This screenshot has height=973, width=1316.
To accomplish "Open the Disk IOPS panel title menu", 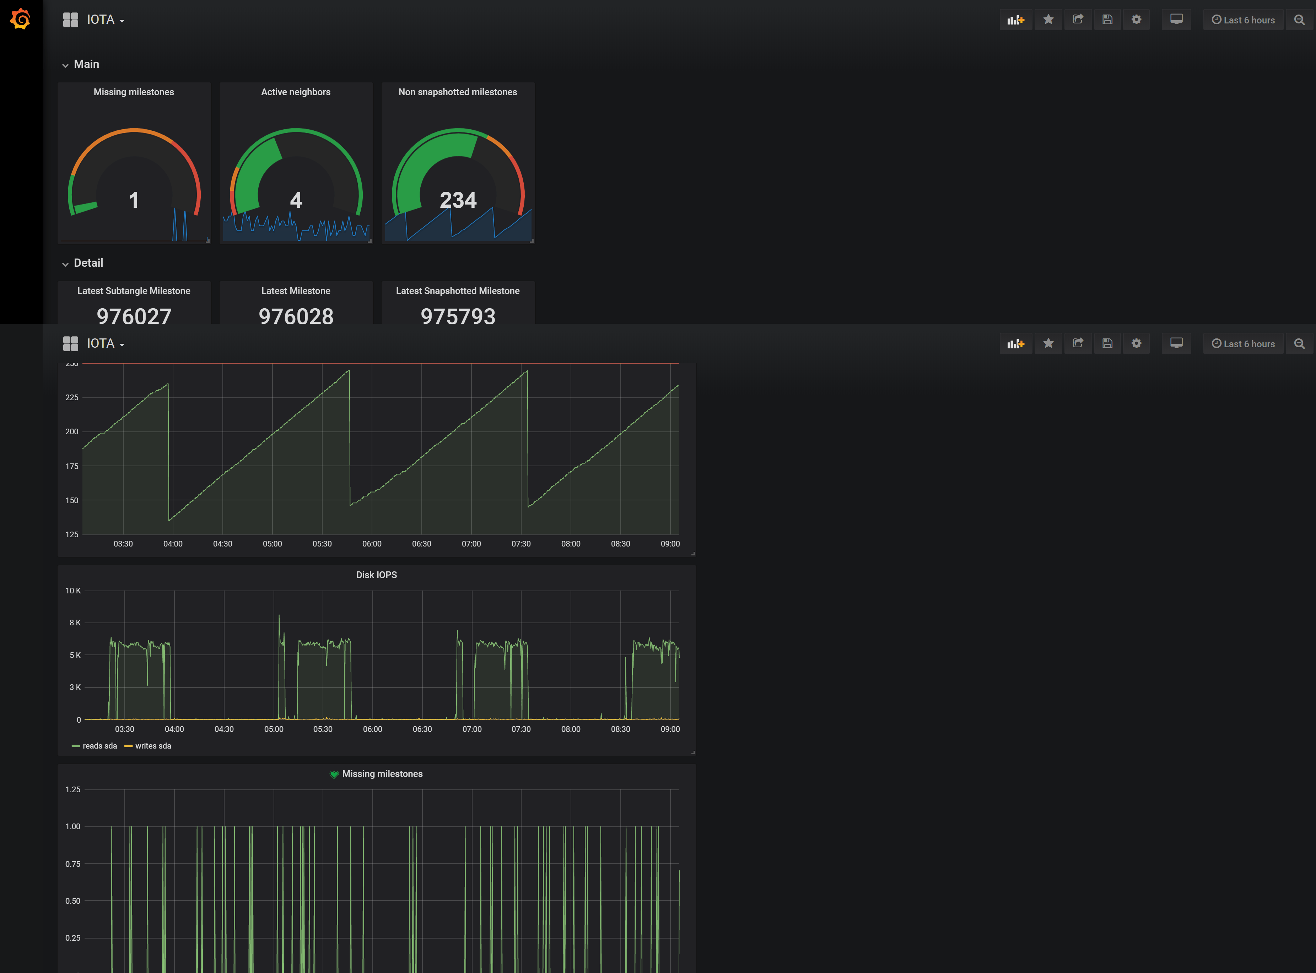I will (377, 575).
